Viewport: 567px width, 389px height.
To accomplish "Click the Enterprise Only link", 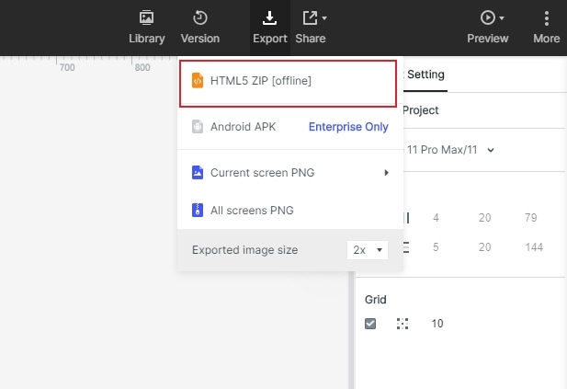I will [348, 127].
